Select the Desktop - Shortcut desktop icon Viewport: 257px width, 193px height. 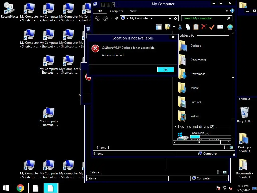(x=244, y=143)
